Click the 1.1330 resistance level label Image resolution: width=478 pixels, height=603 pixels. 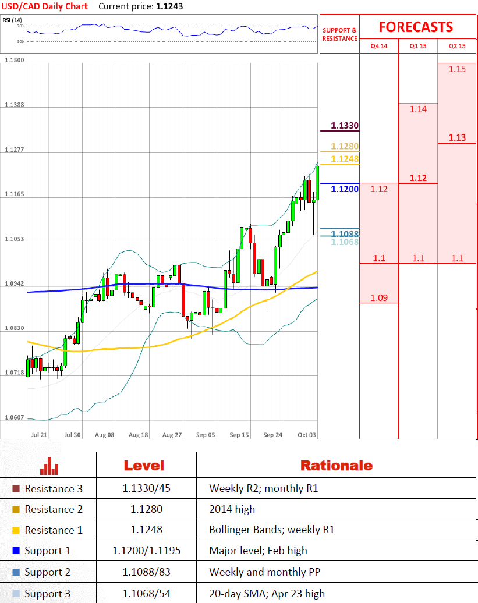coord(345,125)
